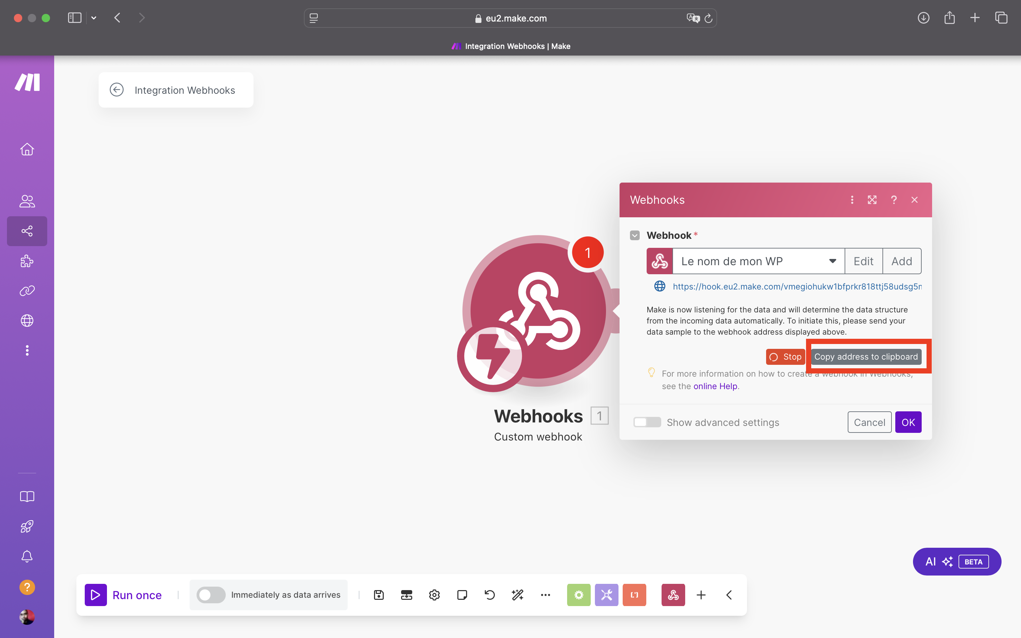Toggle scheduling Immediately as data arrives switch
This screenshot has height=638, width=1021.
tap(211, 595)
